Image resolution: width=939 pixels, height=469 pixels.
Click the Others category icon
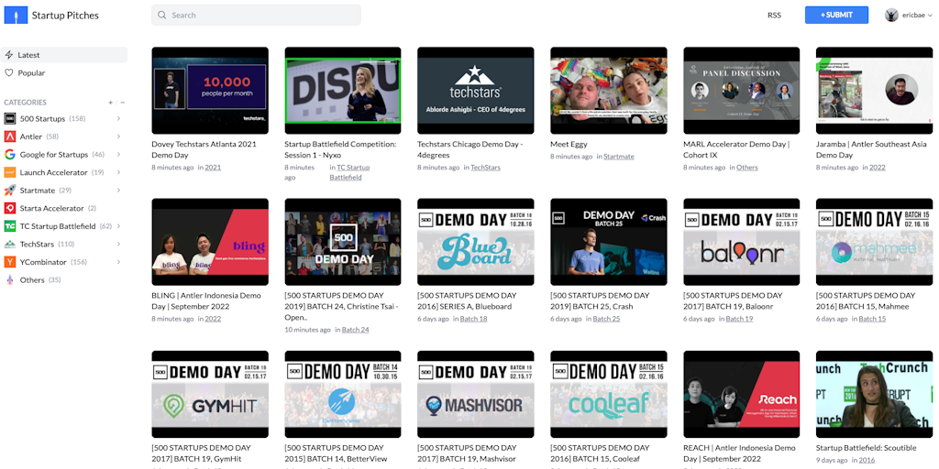pos(9,280)
